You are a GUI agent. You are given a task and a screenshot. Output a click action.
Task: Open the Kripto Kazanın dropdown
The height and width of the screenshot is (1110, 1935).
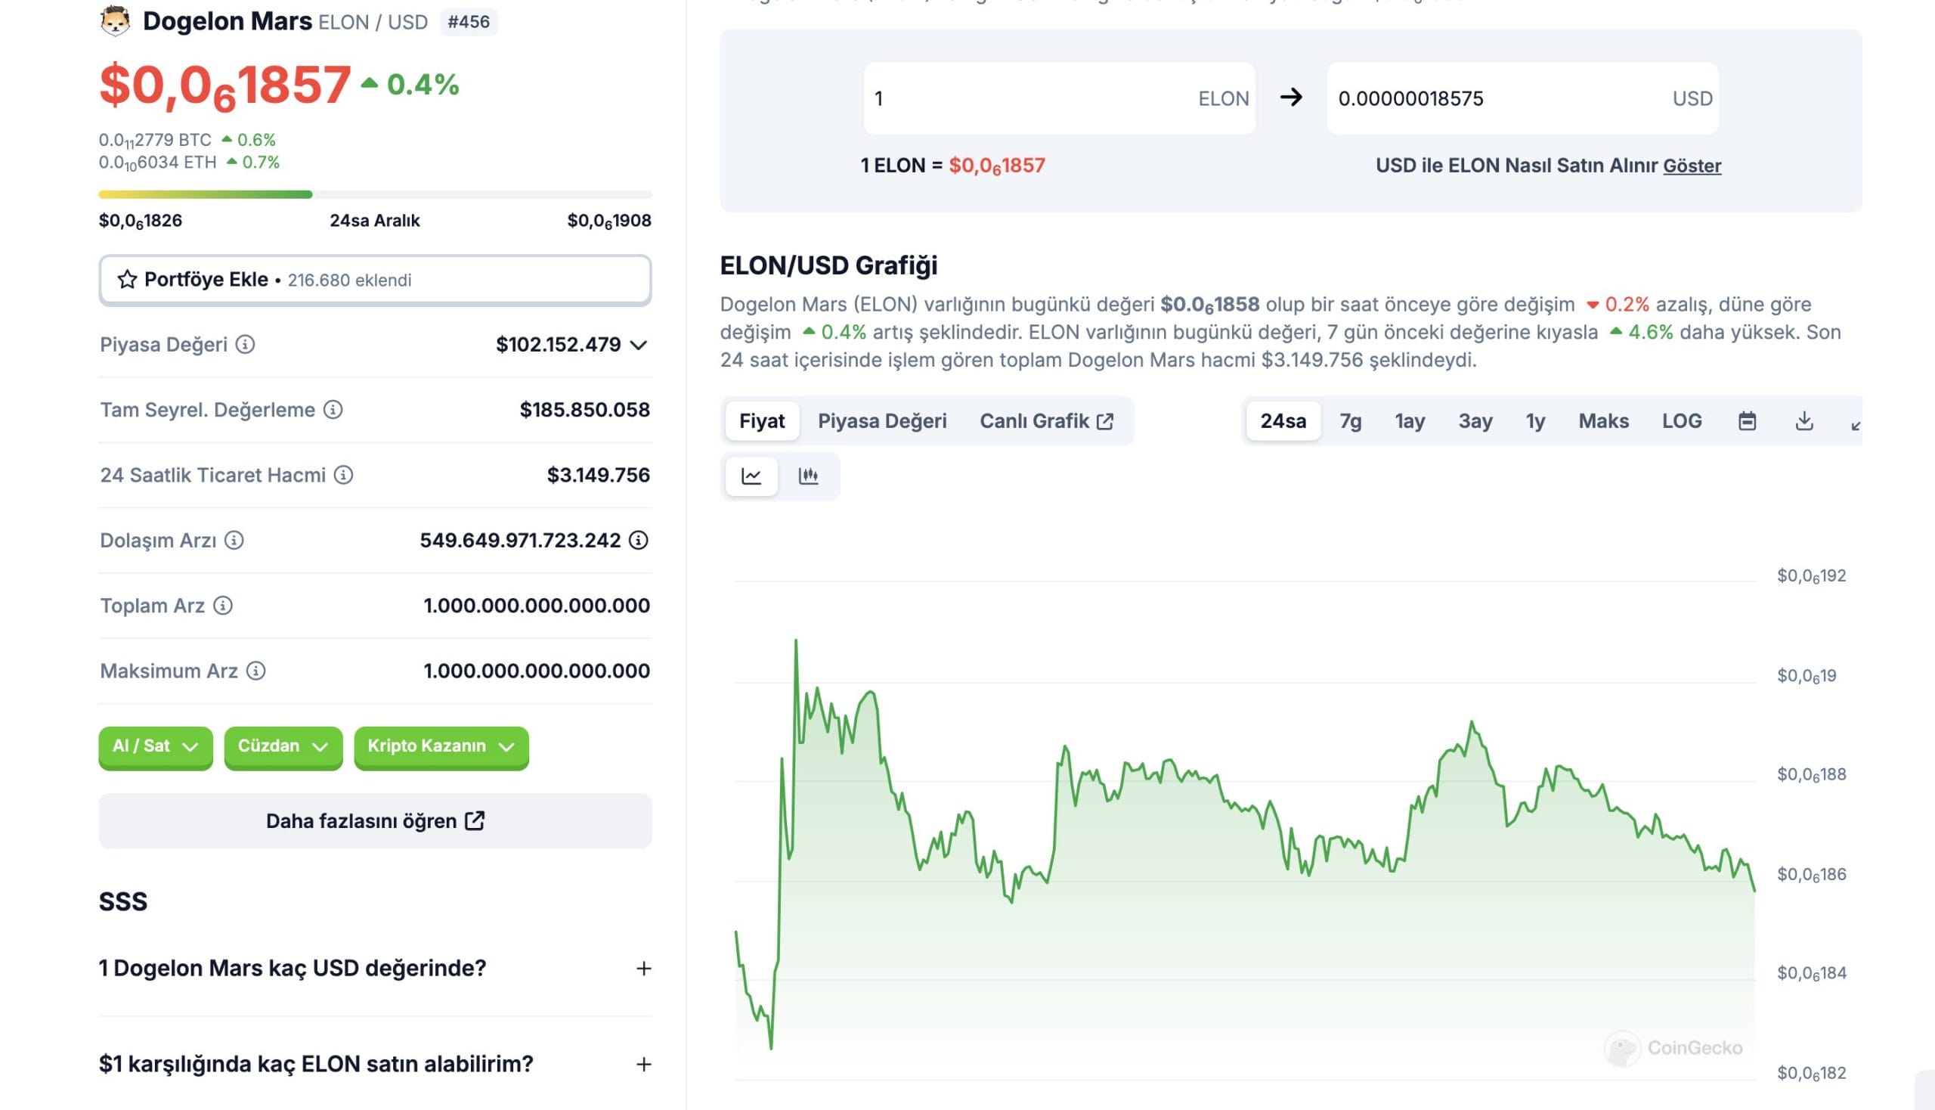pos(441,746)
